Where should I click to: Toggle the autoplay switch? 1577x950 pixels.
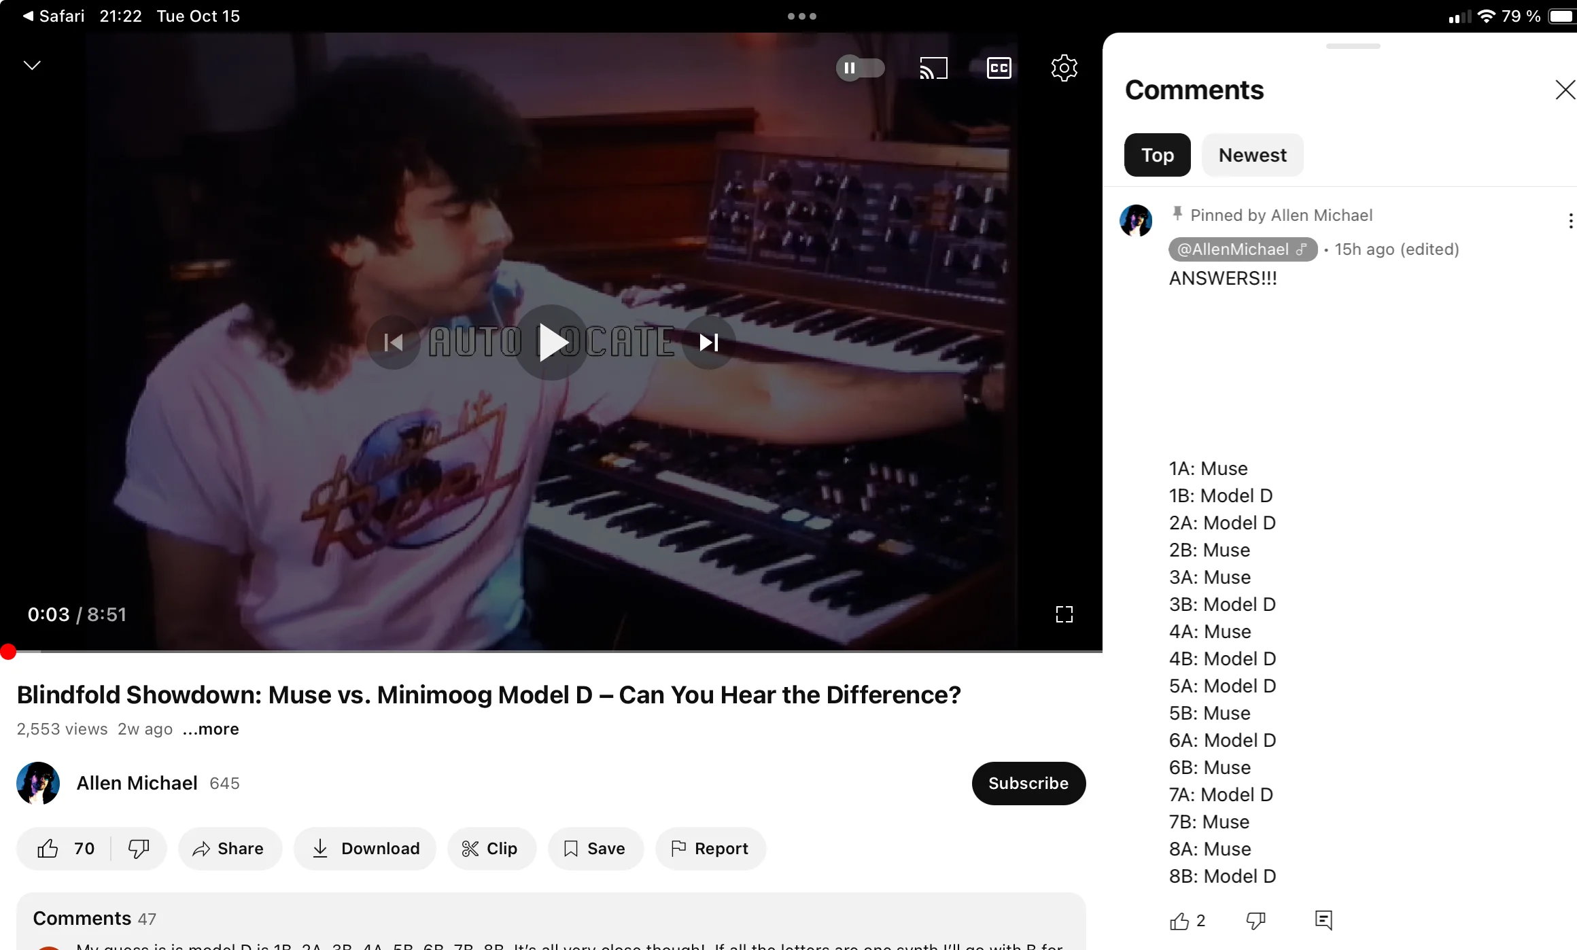860,68
